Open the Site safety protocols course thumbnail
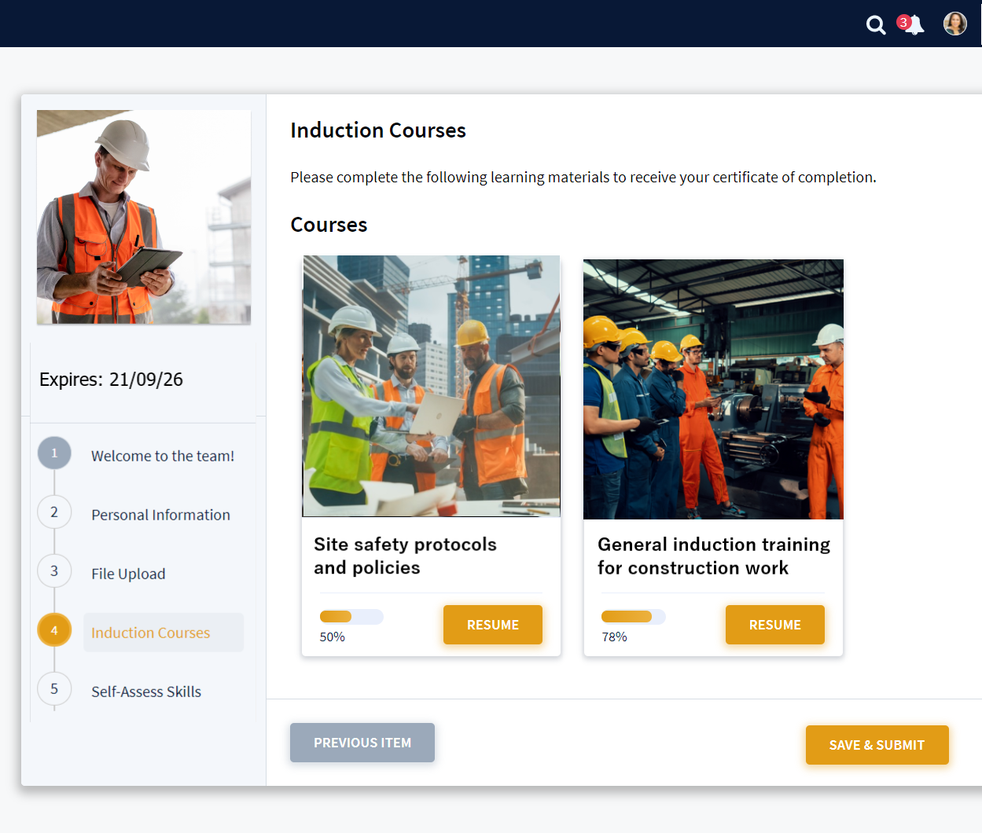982x833 pixels. 432,386
